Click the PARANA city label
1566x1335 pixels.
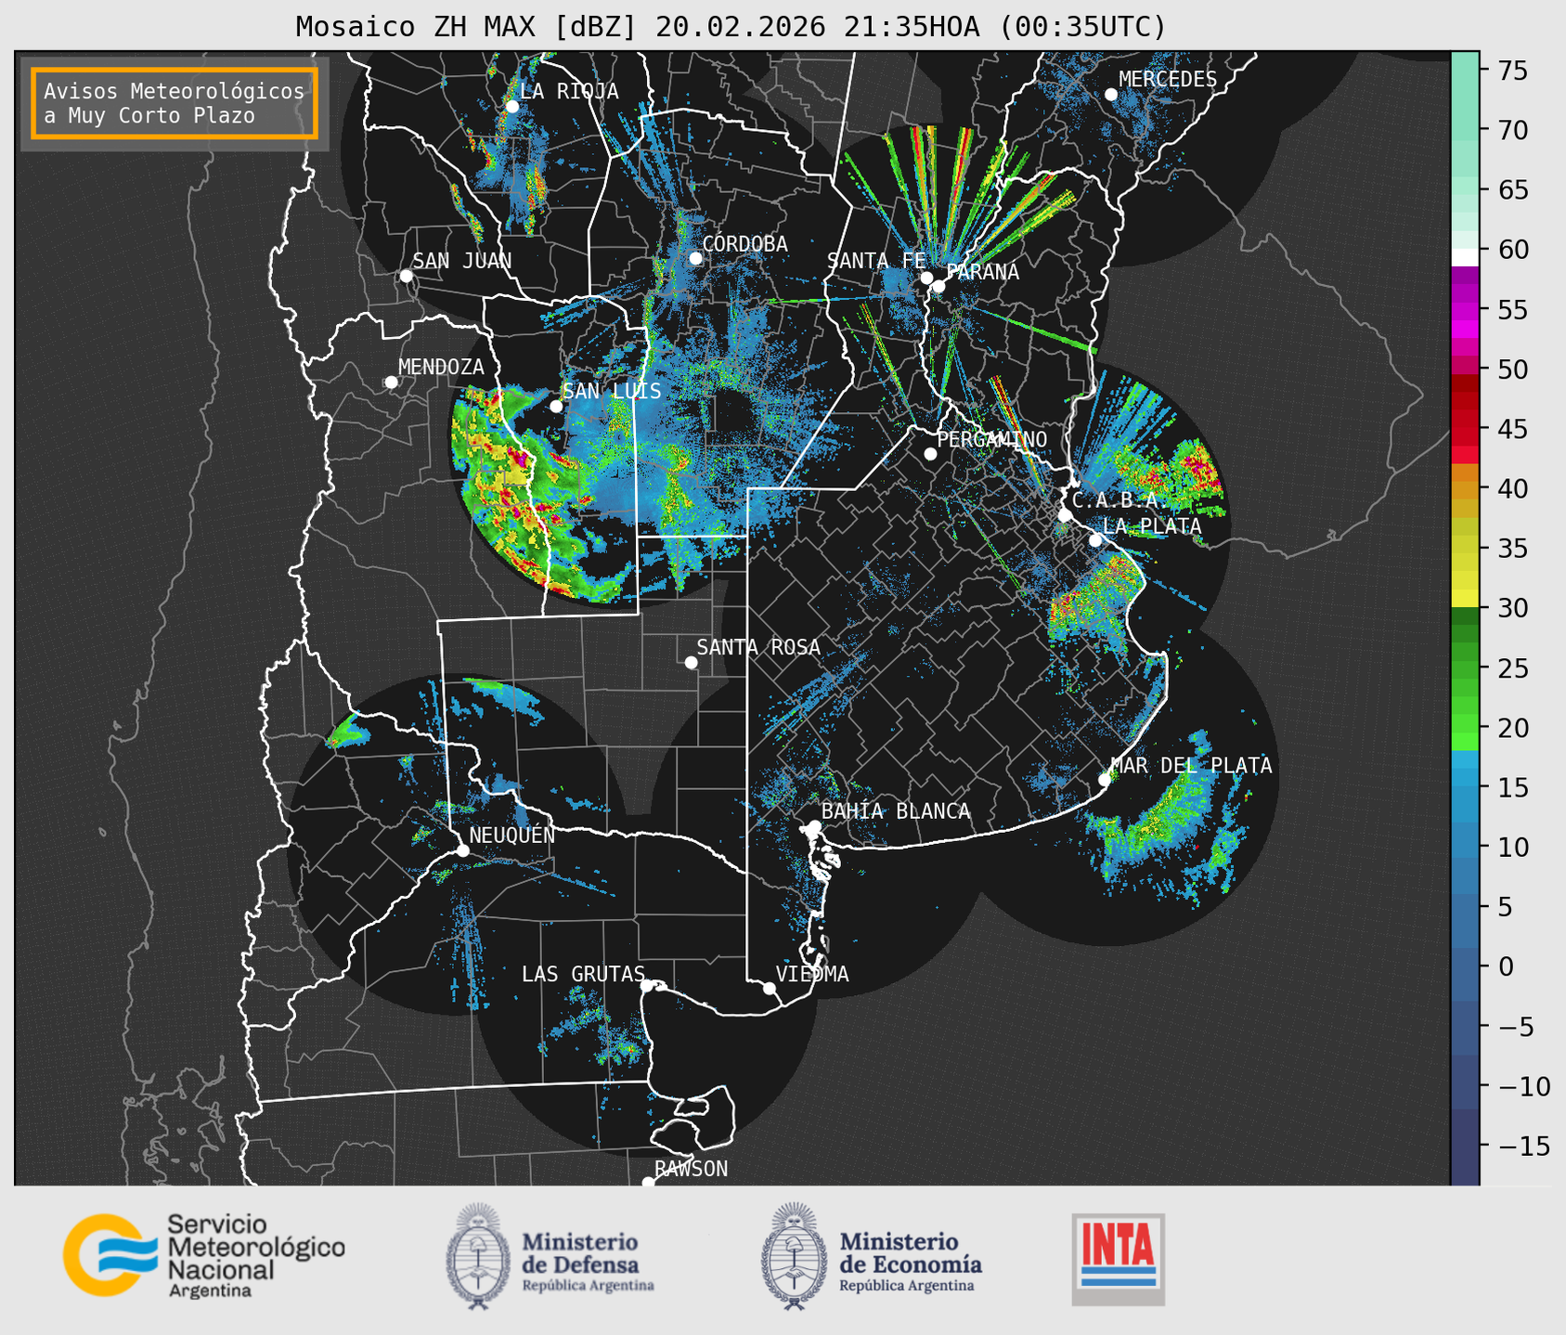coord(982,272)
